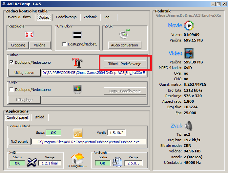Viewport: 228px width, 173px height.
Task: Click AviSynth version field 2.5.8.5
Action: point(134,163)
